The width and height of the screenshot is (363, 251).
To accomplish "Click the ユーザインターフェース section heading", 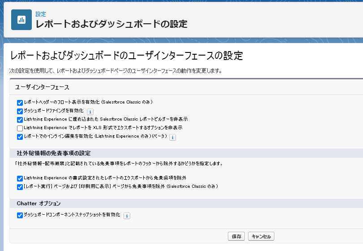I will [x=42, y=87].
